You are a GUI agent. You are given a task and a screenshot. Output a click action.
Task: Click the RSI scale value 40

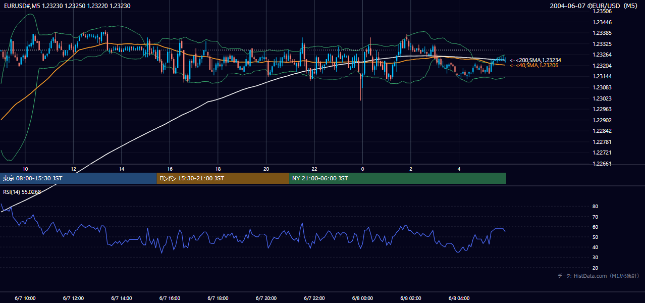point(596,247)
